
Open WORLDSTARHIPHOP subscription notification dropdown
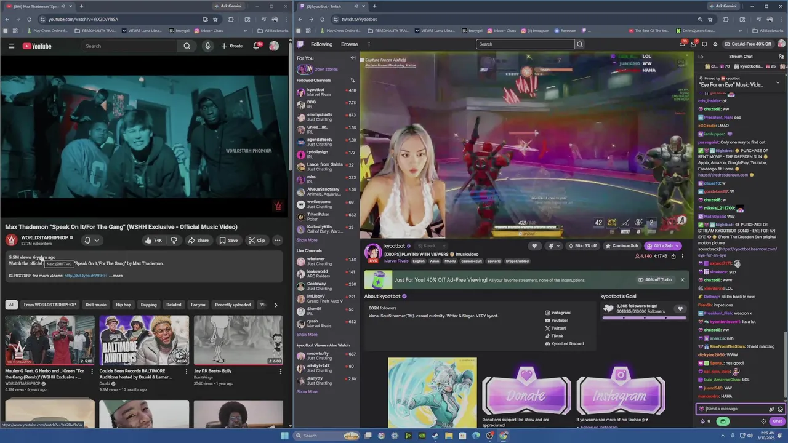pos(92,241)
